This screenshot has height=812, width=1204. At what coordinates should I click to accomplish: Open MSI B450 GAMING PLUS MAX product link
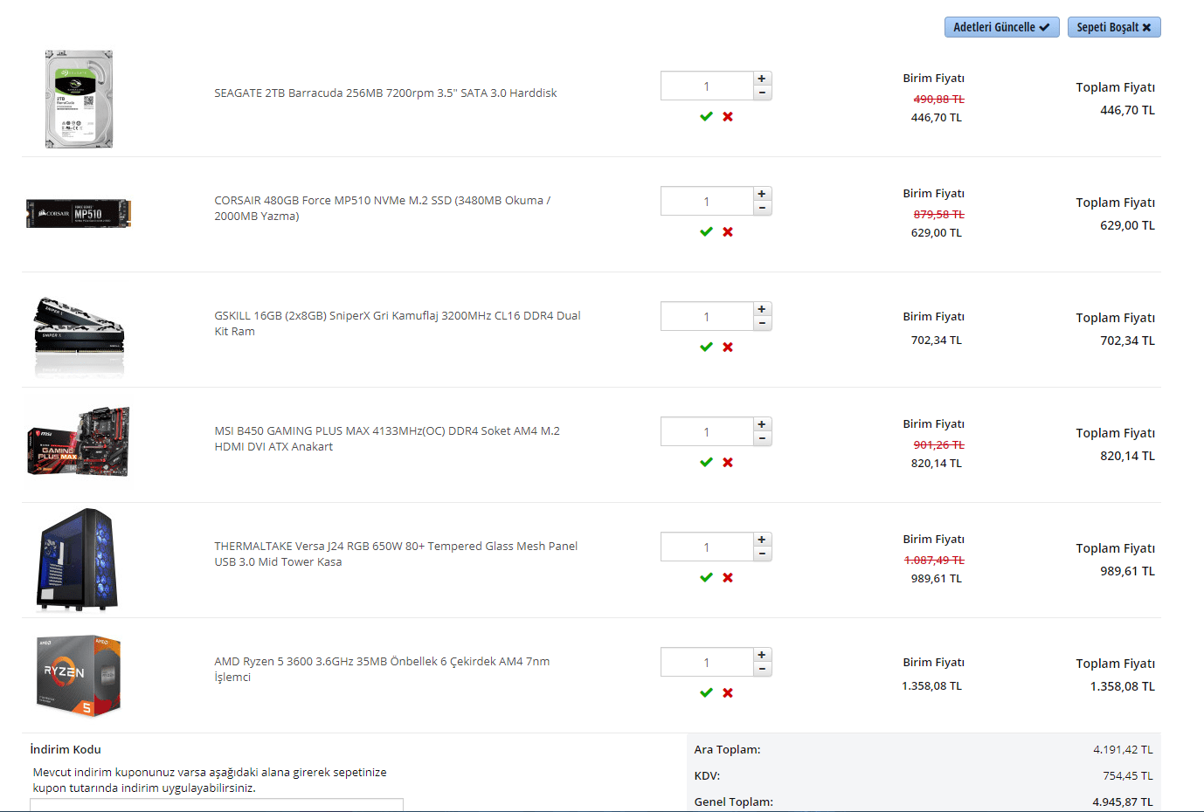click(x=387, y=438)
